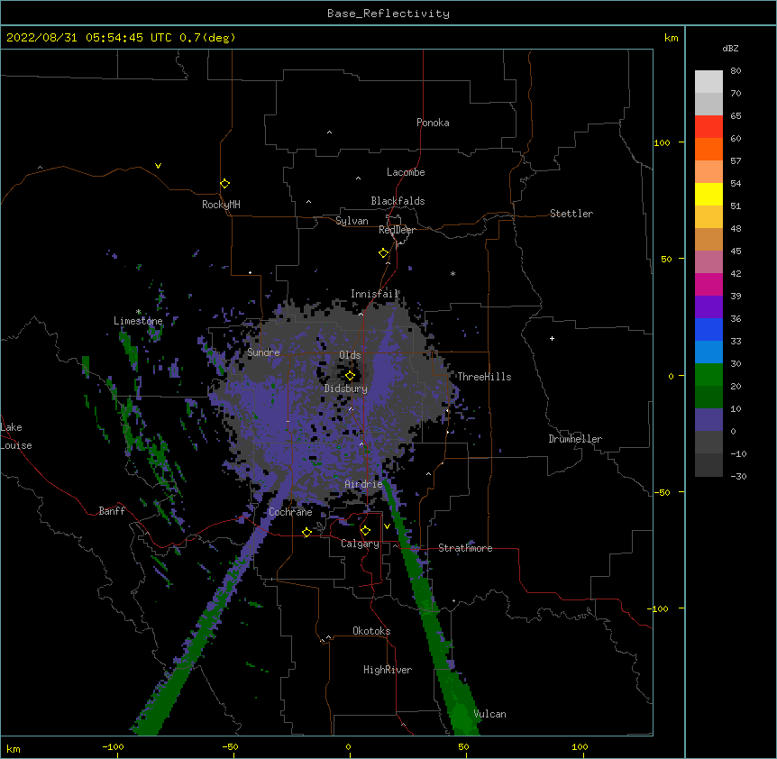Click the timestamp 2022/08/31 05:54:45 UTC
The height and width of the screenshot is (759, 777).
pos(89,38)
